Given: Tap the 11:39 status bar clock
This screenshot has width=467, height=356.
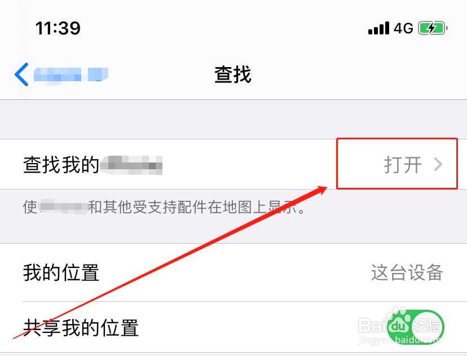Looking at the screenshot, I should 58,28.
